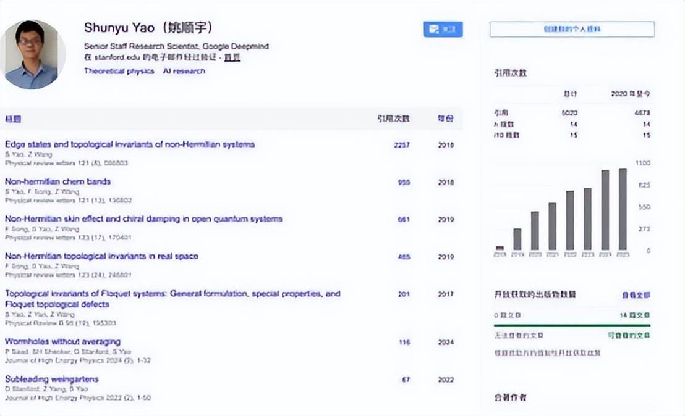The width and height of the screenshot is (685, 416).
Task: Sort papers by the 年份 year column header
Action: click(x=446, y=119)
